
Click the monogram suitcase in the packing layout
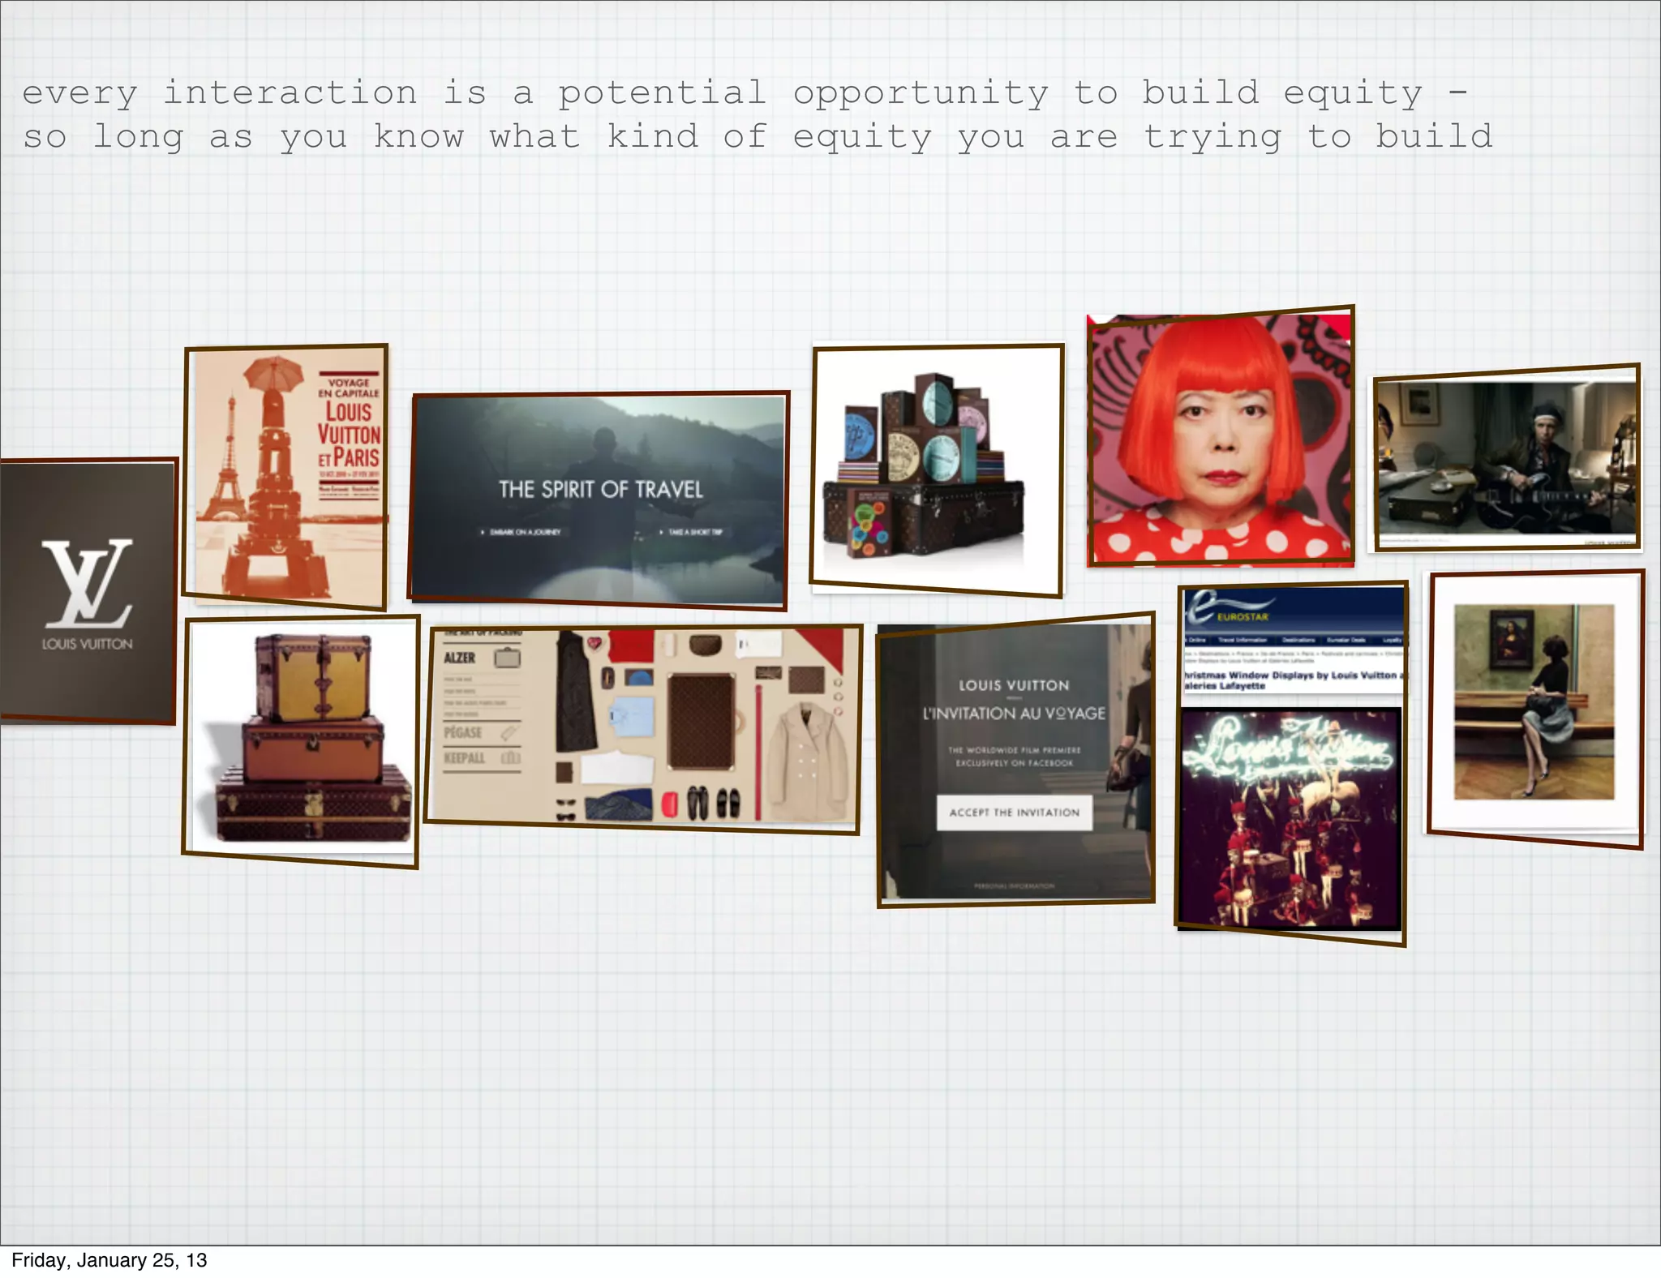[x=701, y=720]
